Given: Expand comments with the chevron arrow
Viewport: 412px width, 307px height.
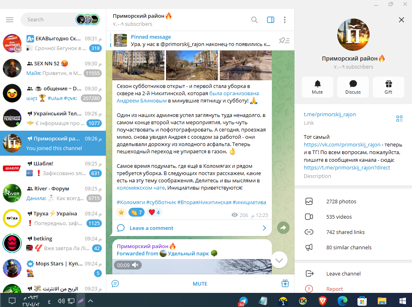Looking at the screenshot, I should coord(264,228).
